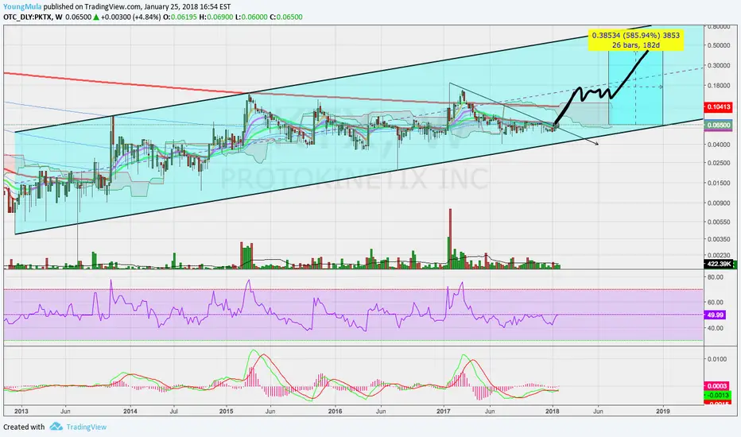The width and height of the screenshot is (741, 437).
Task: Click the H:0.06900 high value
Action: coord(216,17)
